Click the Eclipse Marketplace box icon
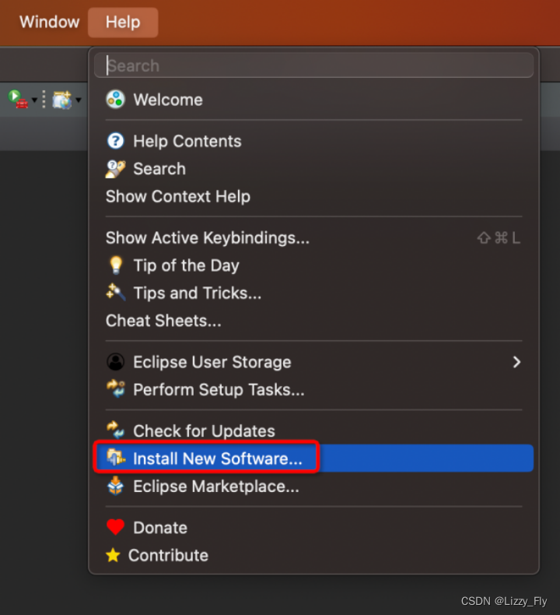Viewport: 560px width, 615px height. pyautogui.click(x=116, y=486)
